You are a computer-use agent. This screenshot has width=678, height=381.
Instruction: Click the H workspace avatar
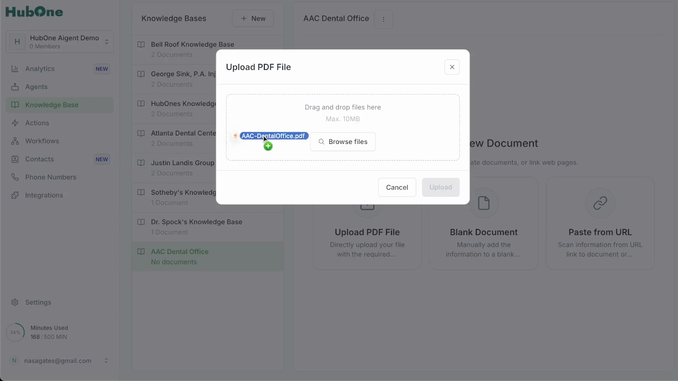17,41
